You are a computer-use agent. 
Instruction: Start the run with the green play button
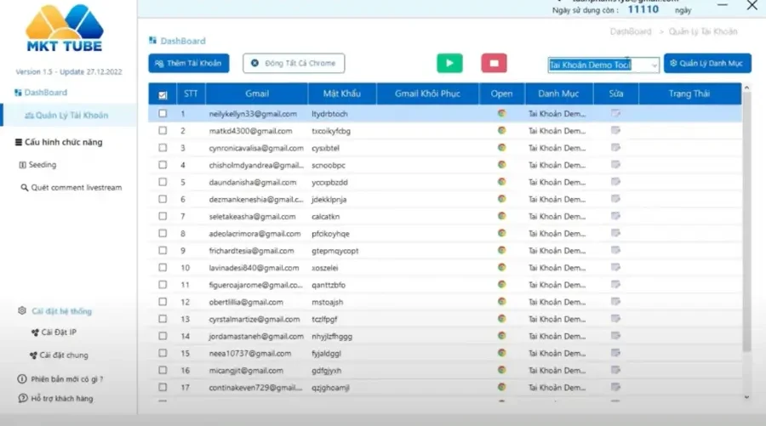[x=449, y=63]
